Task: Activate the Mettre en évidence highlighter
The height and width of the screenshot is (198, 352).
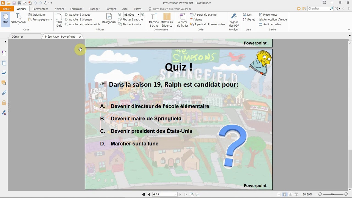Action: 167,20
